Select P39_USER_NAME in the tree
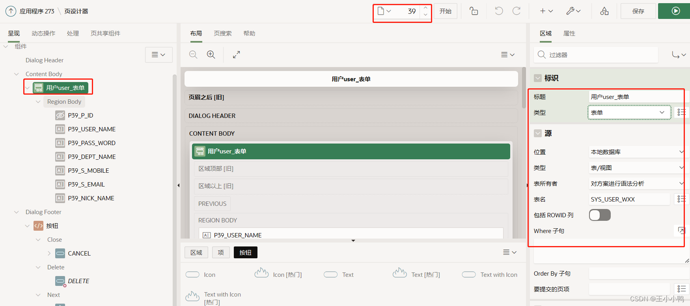The height and width of the screenshot is (306, 690). (91, 129)
